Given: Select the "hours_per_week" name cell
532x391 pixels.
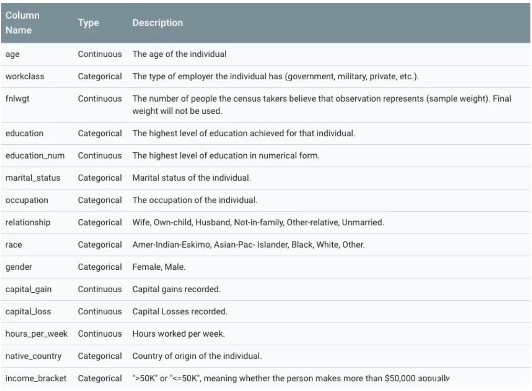Looking at the screenshot, I should point(37,333).
